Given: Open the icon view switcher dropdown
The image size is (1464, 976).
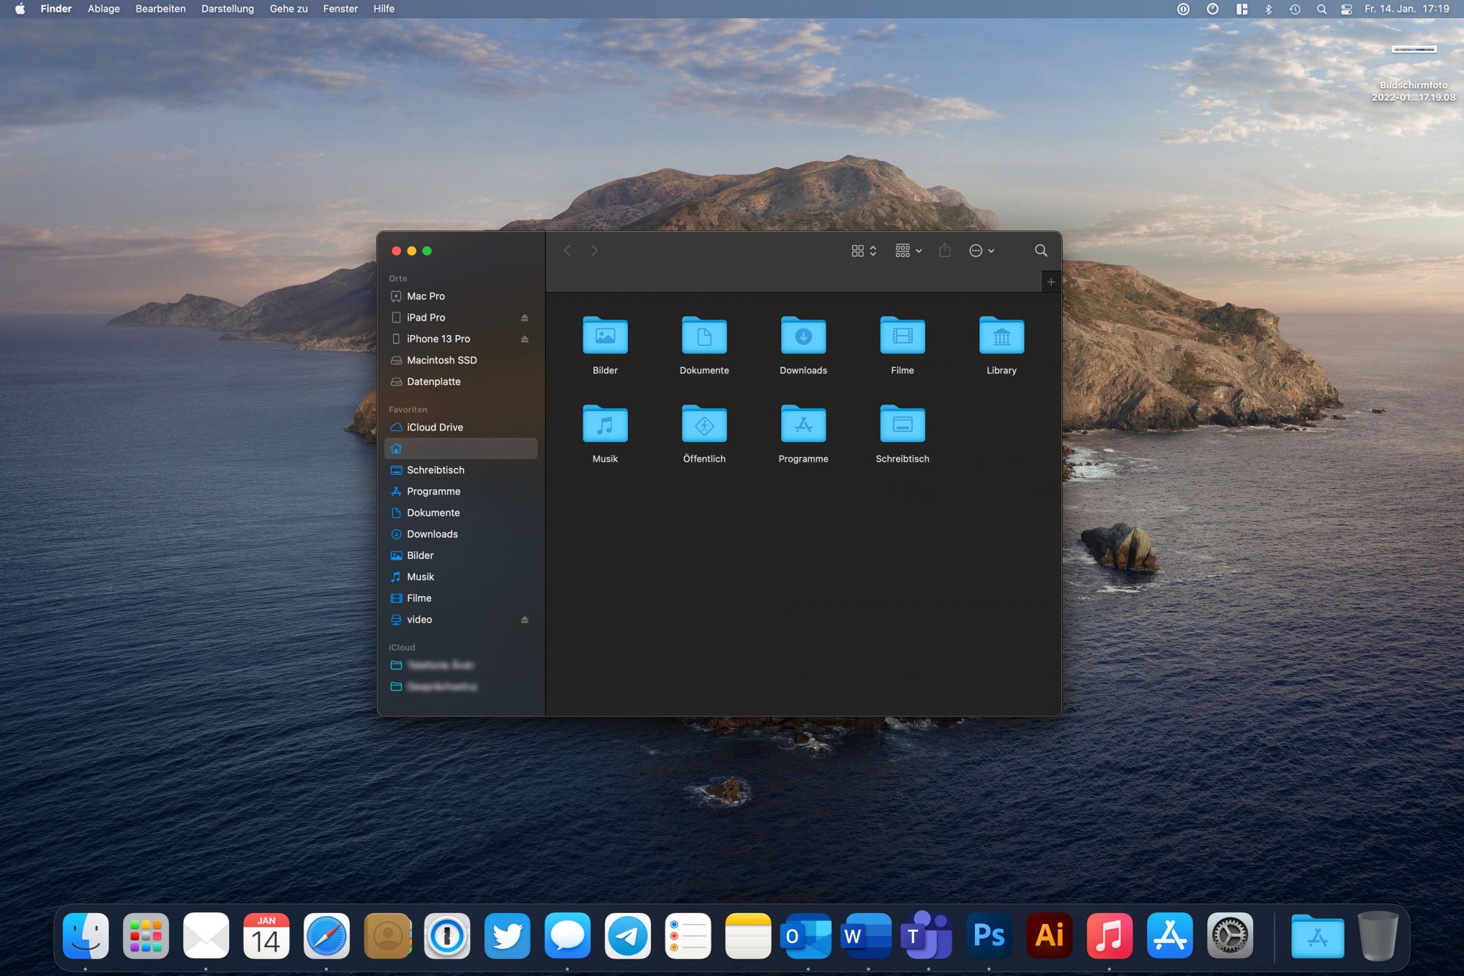Looking at the screenshot, I should pyautogui.click(x=864, y=251).
